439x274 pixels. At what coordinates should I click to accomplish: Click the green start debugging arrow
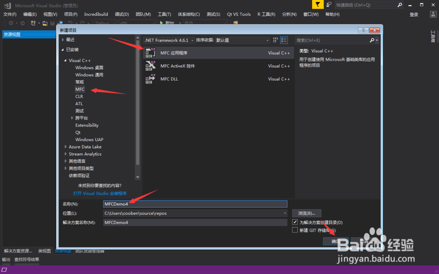[x=162, y=23]
